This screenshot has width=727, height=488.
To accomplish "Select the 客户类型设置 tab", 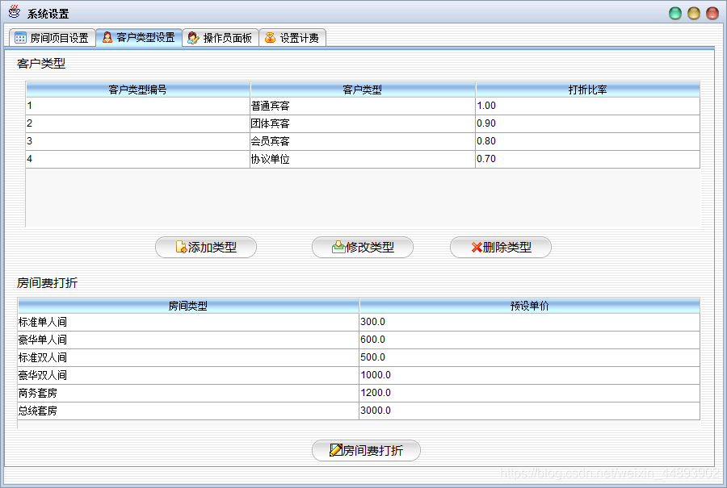I will coord(139,37).
